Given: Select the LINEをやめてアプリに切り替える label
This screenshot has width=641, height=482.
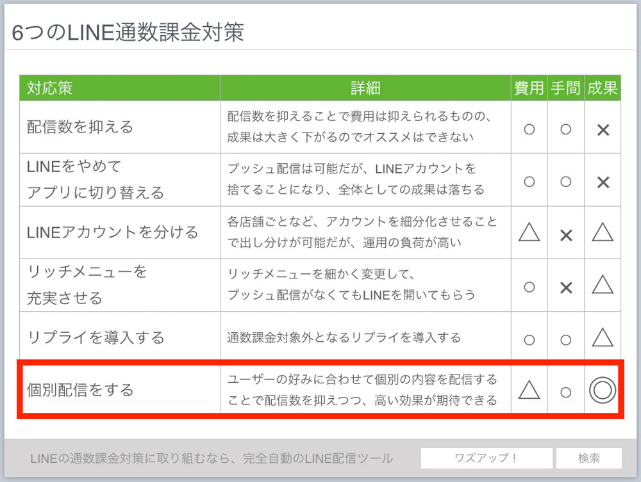Looking at the screenshot, I should tap(96, 180).
